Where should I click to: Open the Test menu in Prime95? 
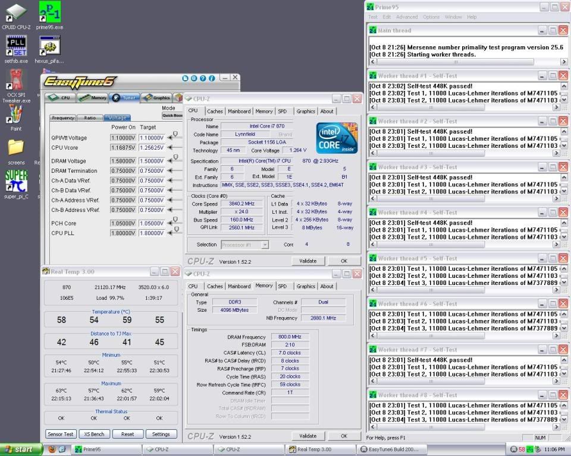coord(373,17)
